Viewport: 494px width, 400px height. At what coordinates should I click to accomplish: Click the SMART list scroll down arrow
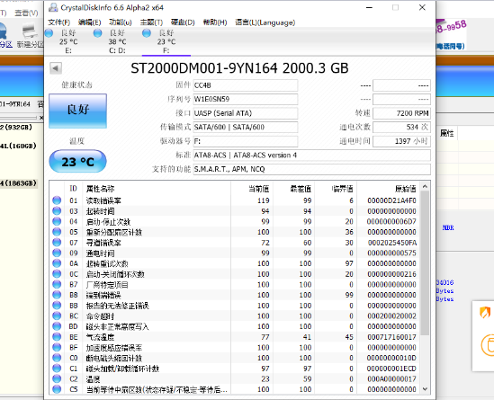pyautogui.click(x=425, y=389)
